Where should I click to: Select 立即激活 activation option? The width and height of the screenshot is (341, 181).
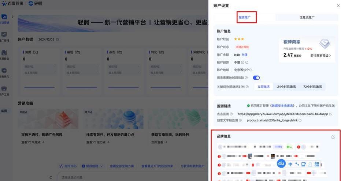coord(263,87)
